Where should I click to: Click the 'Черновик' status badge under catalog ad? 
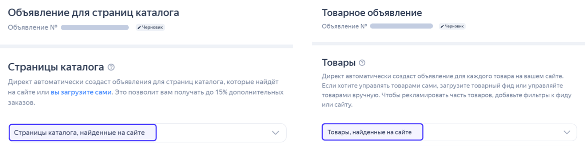pos(150,27)
